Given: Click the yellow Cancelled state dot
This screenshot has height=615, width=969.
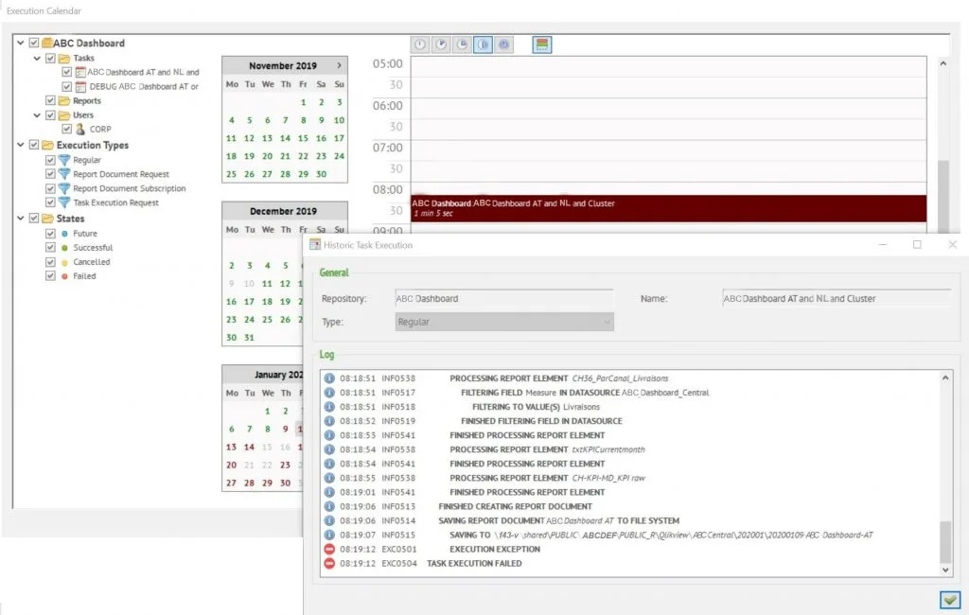Looking at the screenshot, I should 64,262.
